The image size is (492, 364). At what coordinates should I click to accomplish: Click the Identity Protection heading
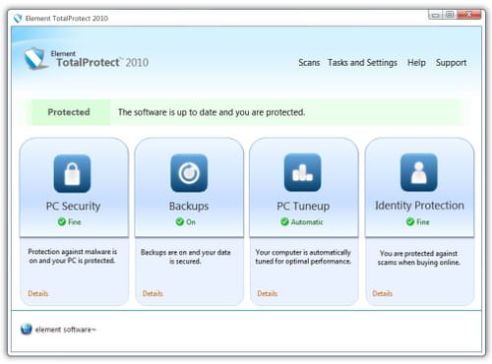tap(419, 206)
